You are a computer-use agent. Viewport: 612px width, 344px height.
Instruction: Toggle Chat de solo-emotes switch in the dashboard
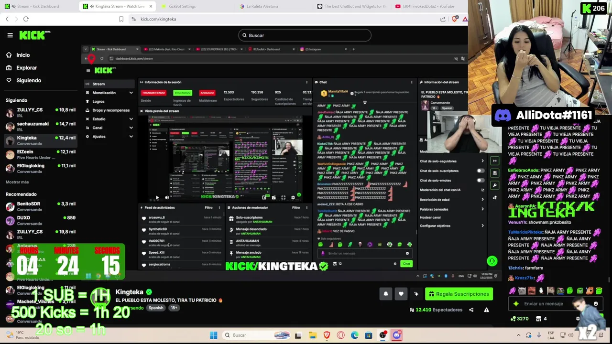tap(480, 180)
